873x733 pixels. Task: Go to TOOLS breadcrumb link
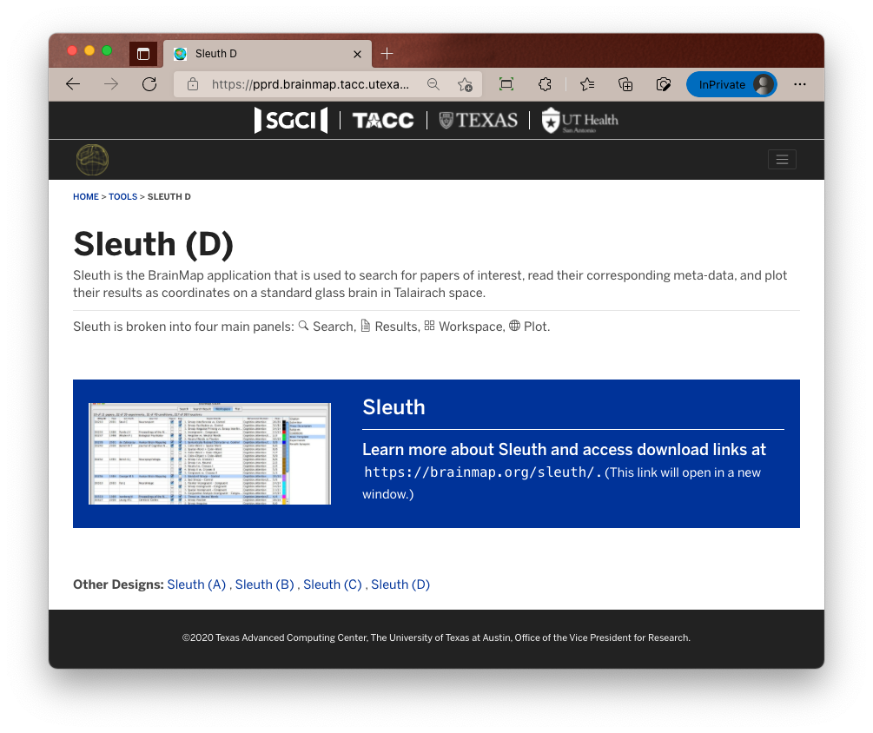[x=122, y=197]
